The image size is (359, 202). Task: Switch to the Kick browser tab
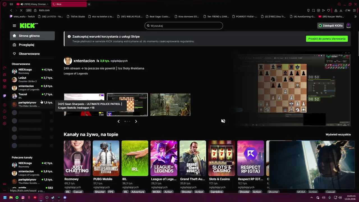(x=69, y=4)
